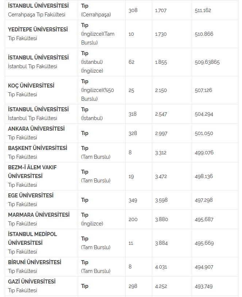Click the Bezm-i Âlem Vakıf Üniversitesi name
242x297 pixels.
32,171
